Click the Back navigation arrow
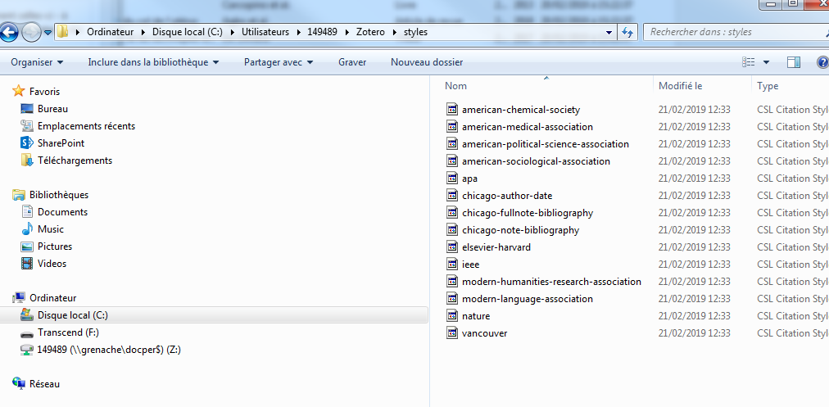Image resolution: width=829 pixels, height=407 pixels. pyautogui.click(x=9, y=32)
